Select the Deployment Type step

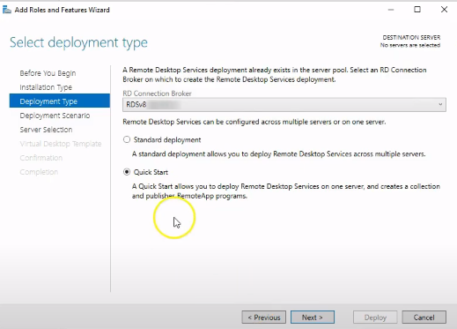60,101
